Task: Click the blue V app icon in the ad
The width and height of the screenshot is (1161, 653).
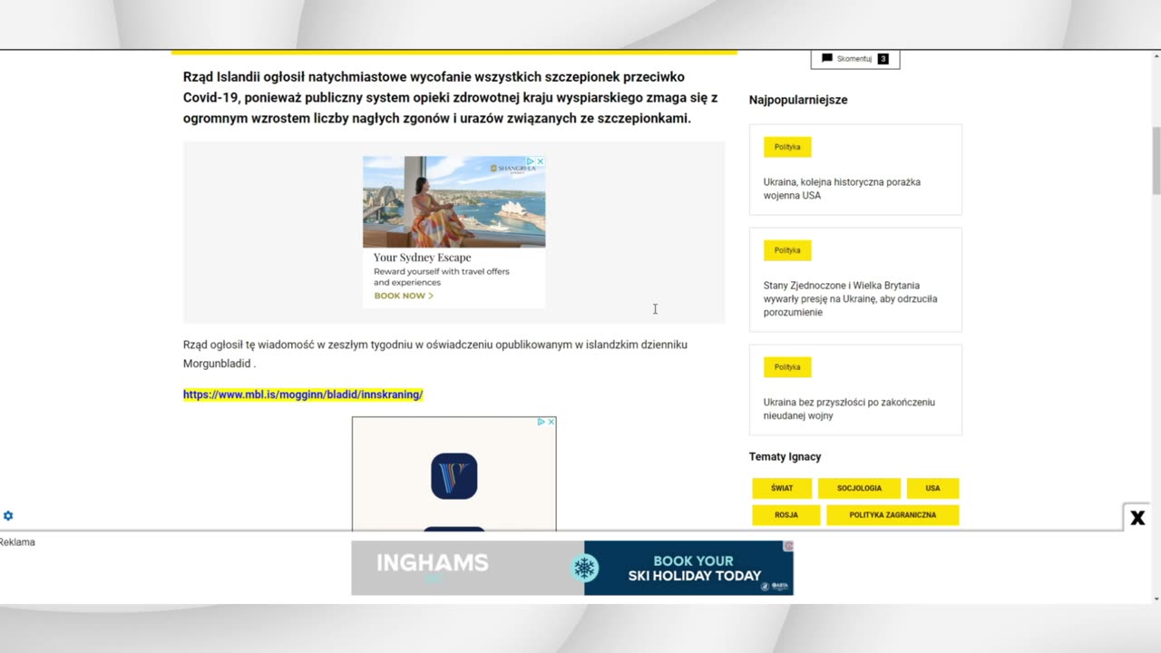Action: (454, 476)
